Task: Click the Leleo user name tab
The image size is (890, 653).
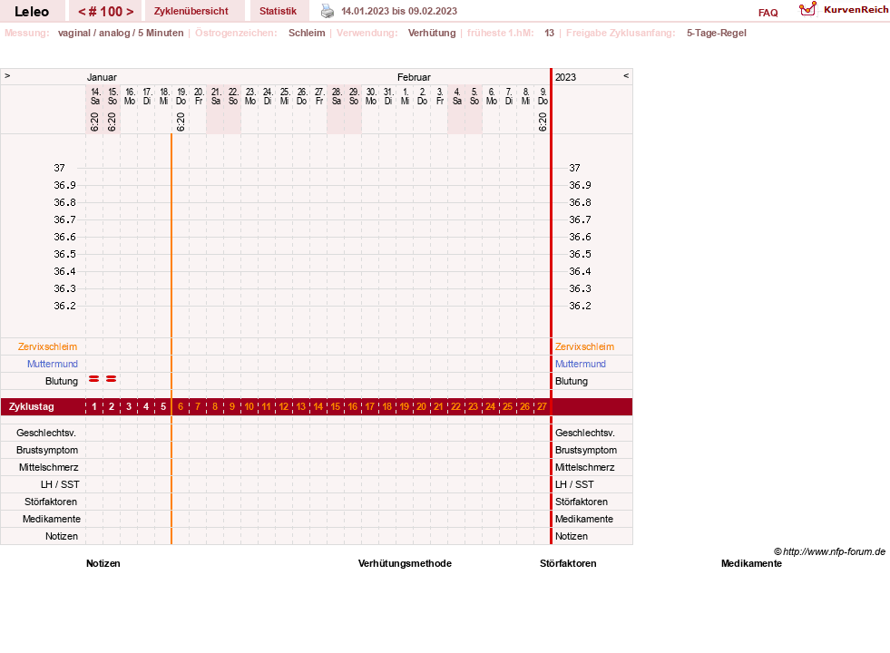Action: pyautogui.click(x=32, y=12)
